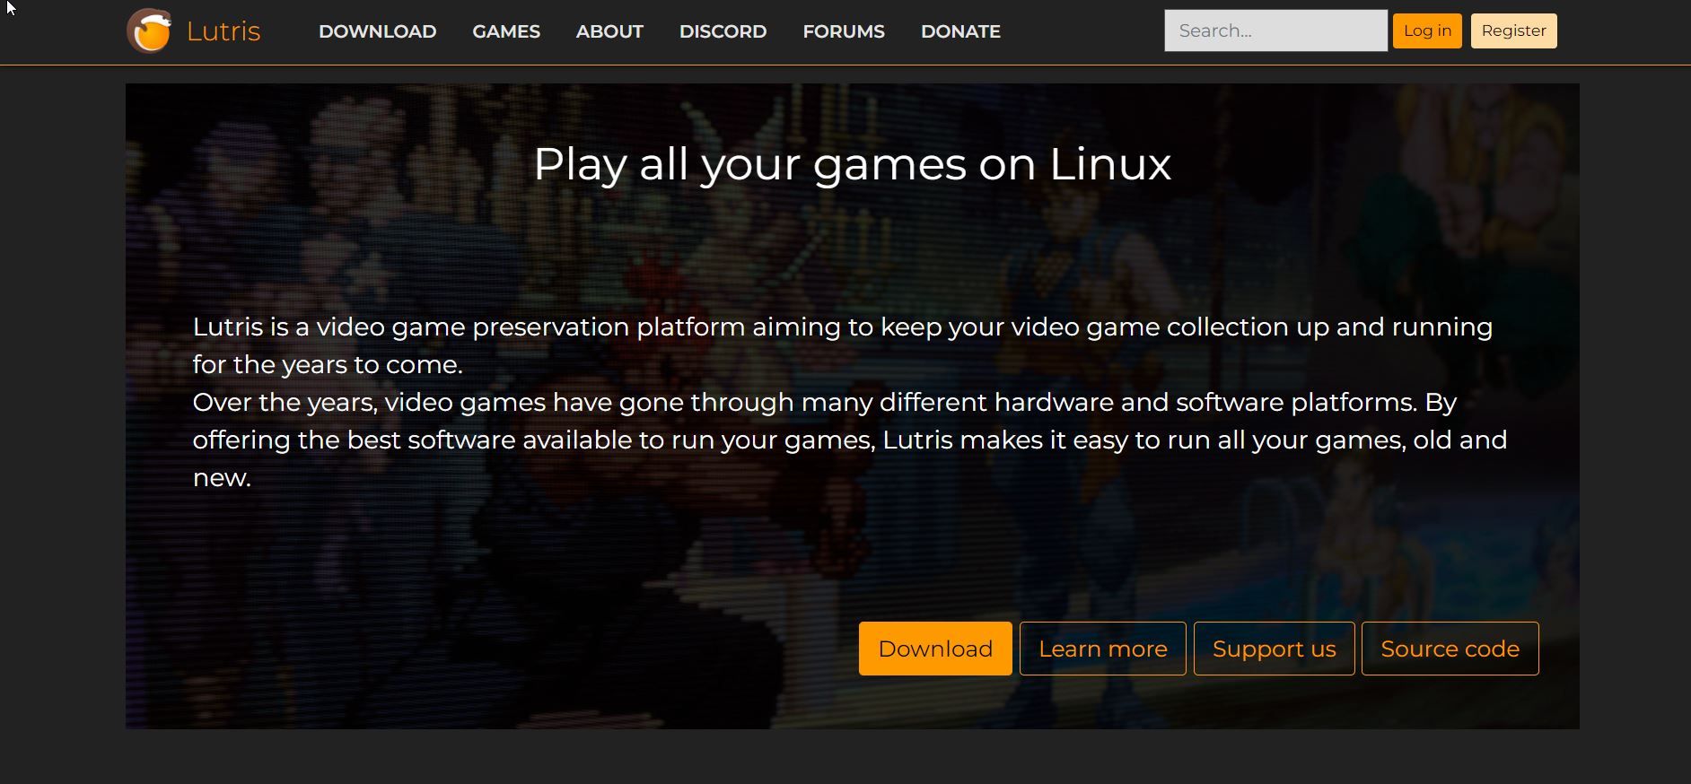The width and height of the screenshot is (1691, 784).
Task: Click the Lutris otter logo icon
Action: click(x=149, y=31)
